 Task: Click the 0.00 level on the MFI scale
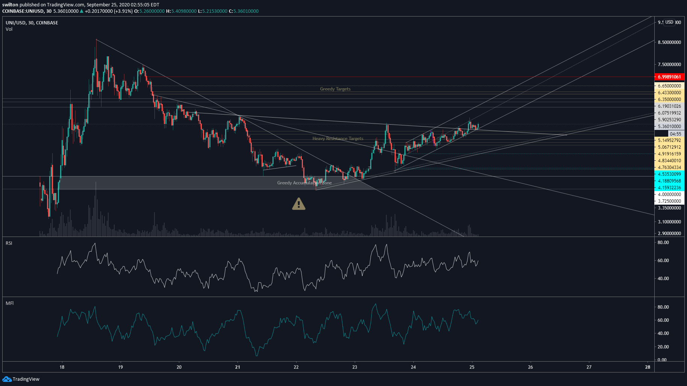(x=662, y=360)
